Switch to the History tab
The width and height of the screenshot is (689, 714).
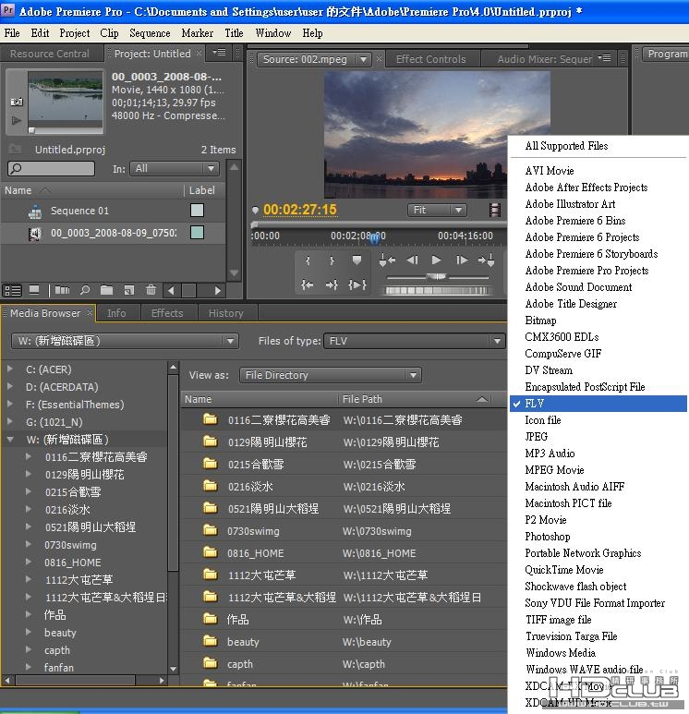(x=226, y=313)
